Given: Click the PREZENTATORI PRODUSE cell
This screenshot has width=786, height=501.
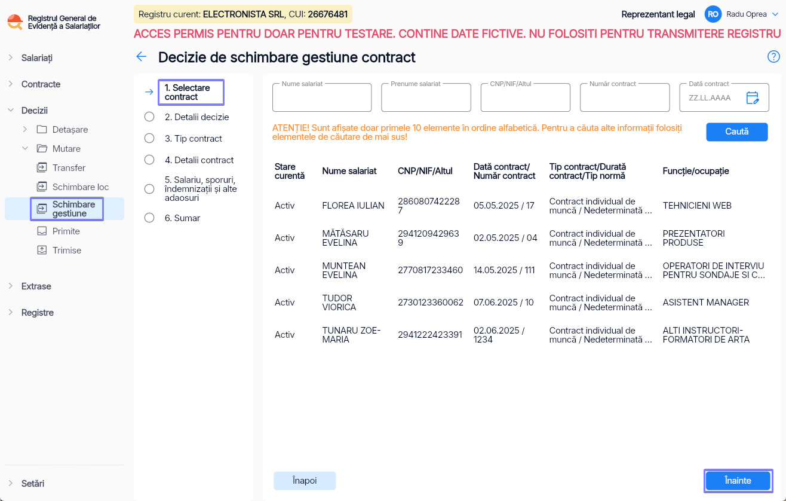Looking at the screenshot, I should click(x=694, y=238).
